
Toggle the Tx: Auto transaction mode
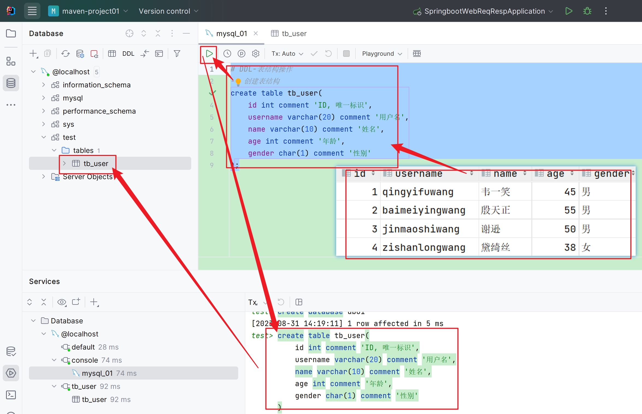pos(287,53)
